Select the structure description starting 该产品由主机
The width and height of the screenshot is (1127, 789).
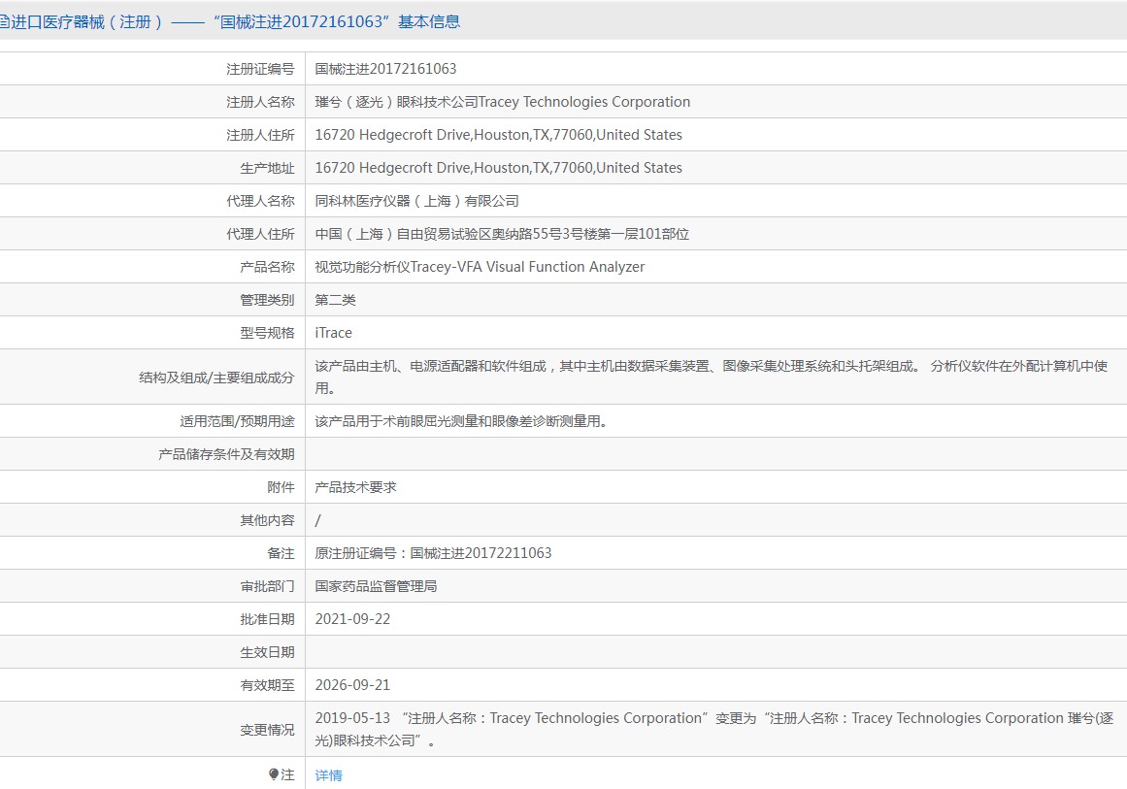tap(712, 377)
